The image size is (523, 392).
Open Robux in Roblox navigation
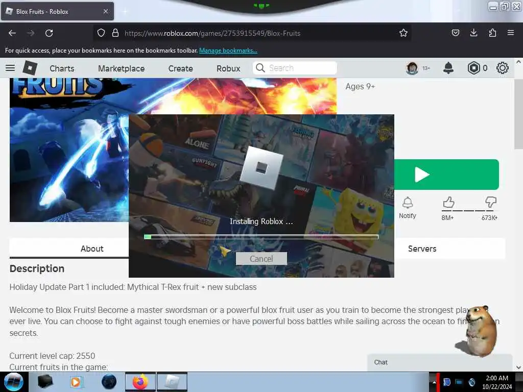(x=228, y=68)
